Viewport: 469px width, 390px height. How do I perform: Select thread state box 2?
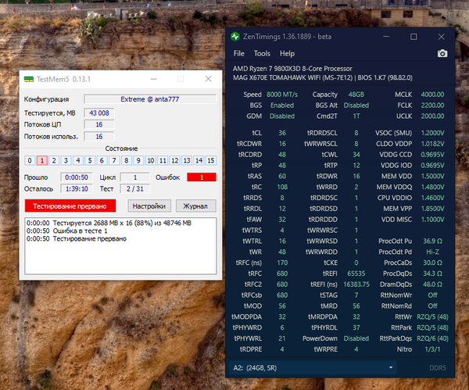(x=54, y=160)
